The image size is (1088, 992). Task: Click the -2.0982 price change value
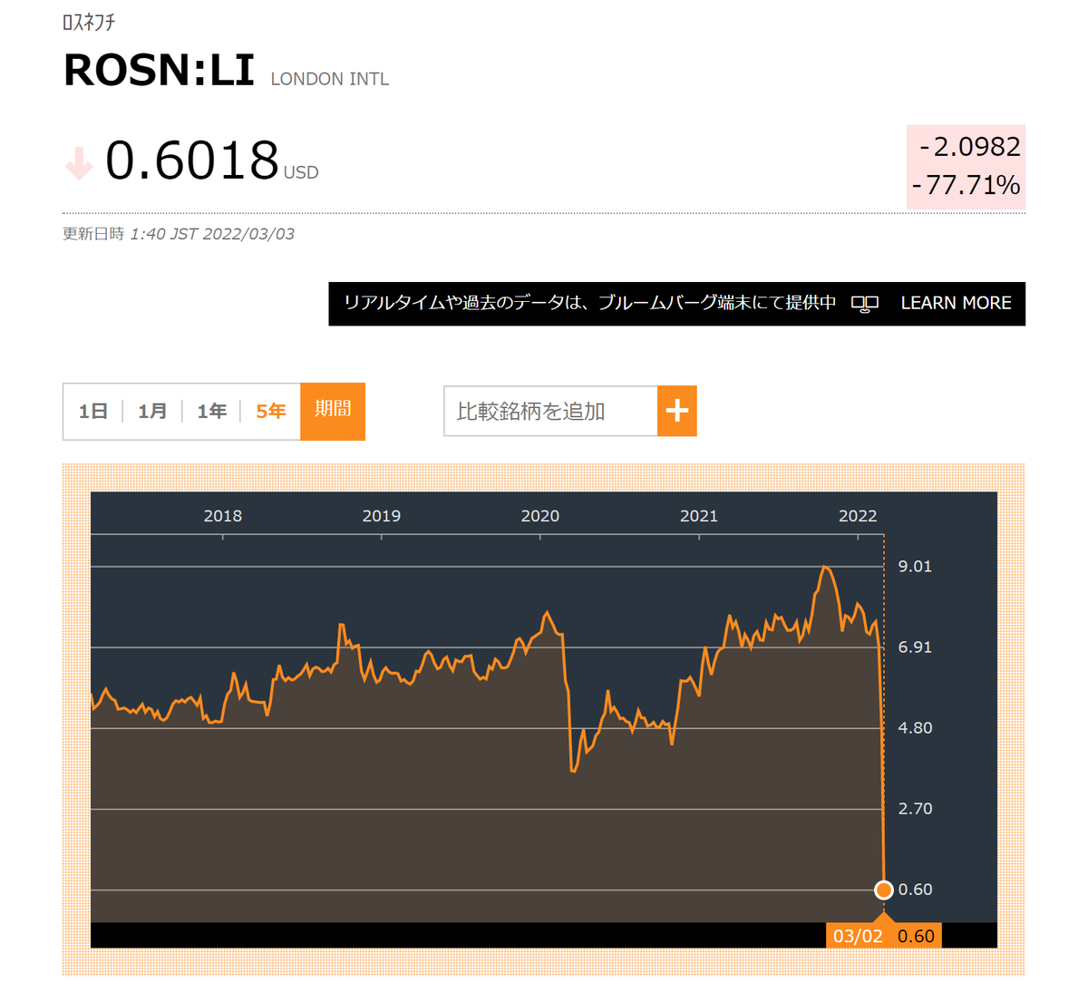click(x=969, y=147)
